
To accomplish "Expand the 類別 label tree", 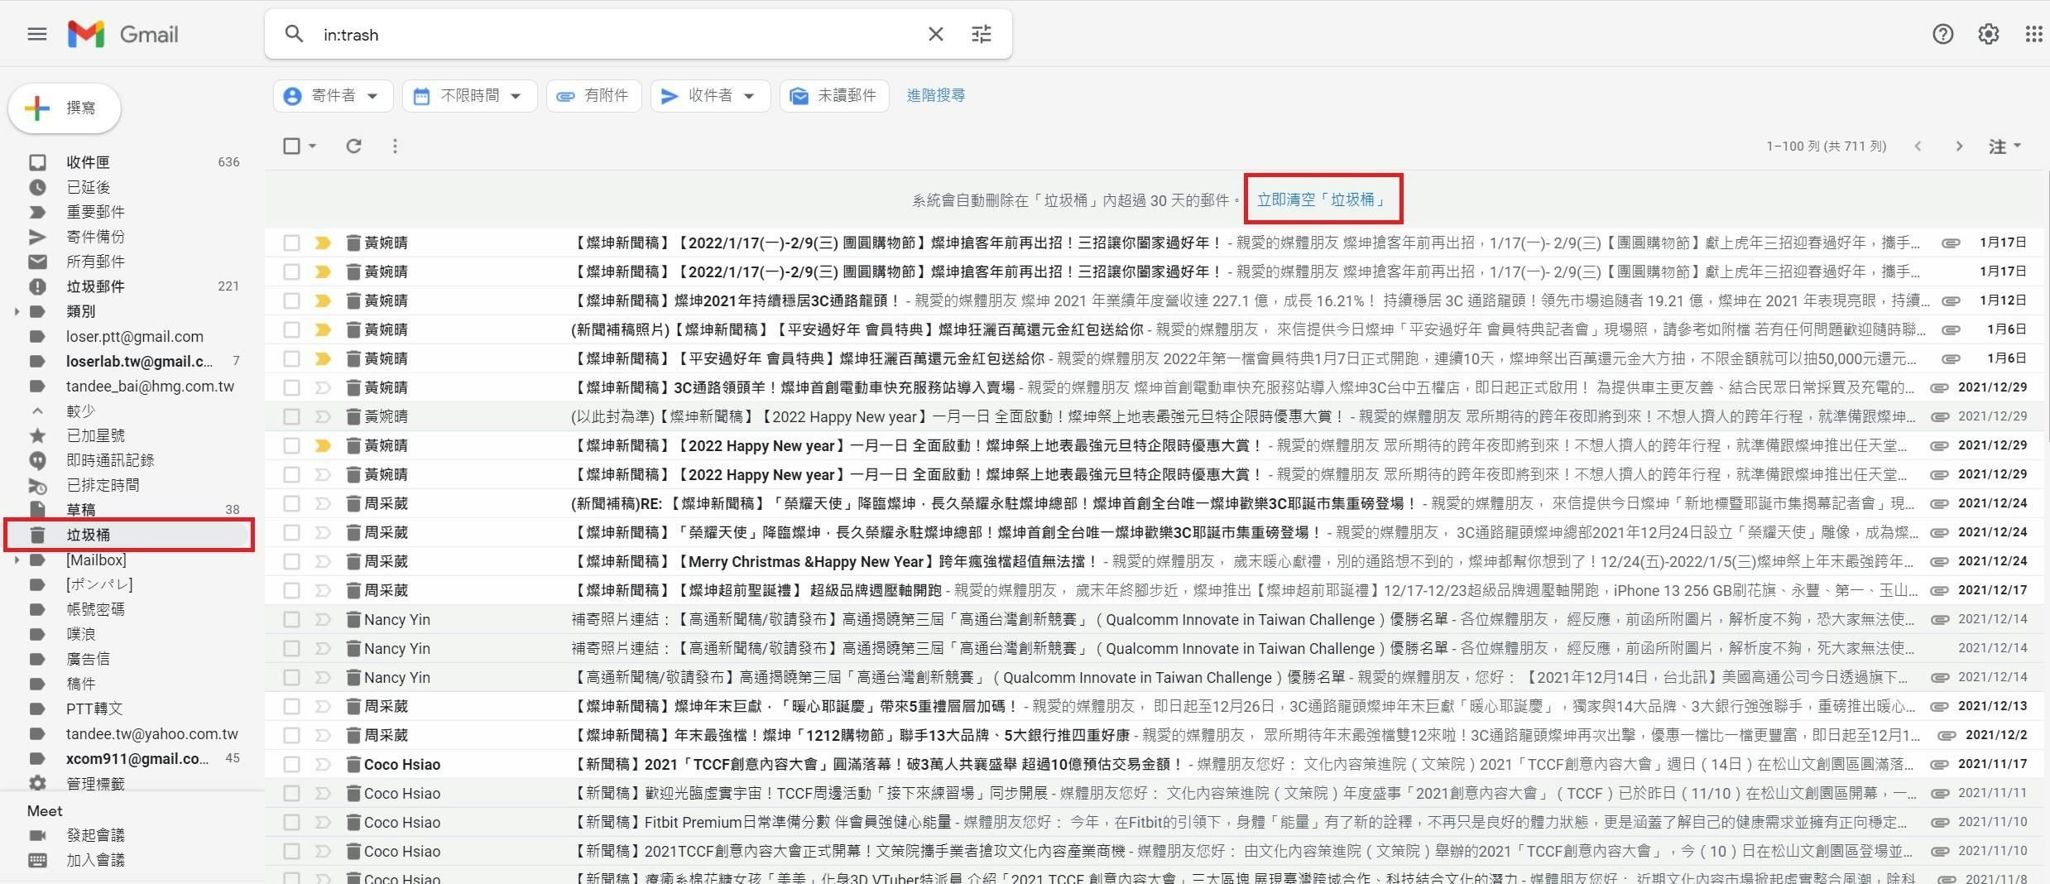I will [17, 312].
